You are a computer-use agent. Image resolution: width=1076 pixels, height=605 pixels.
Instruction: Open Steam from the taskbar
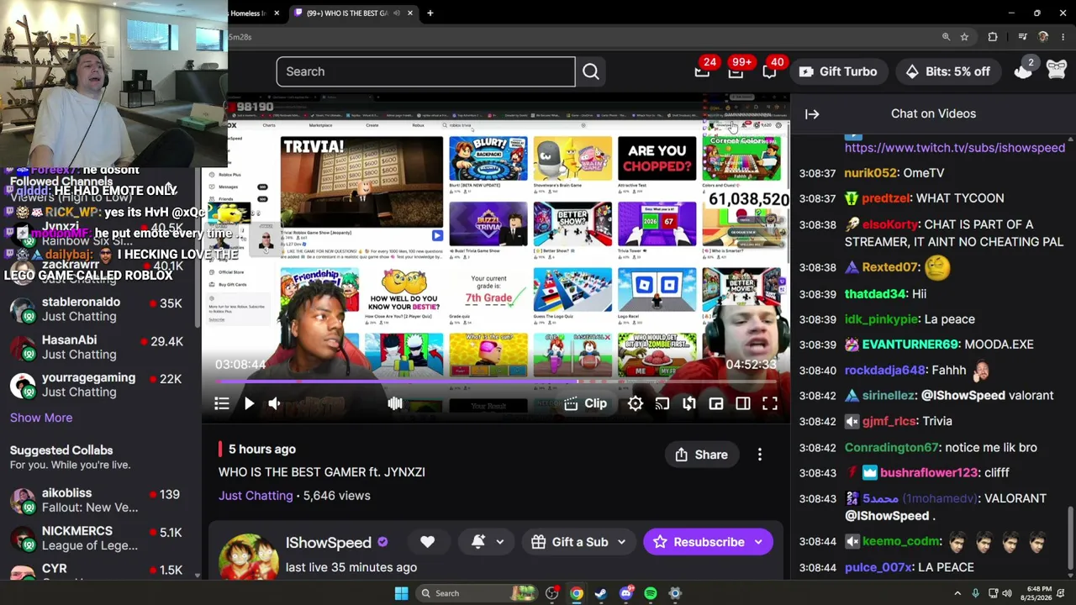click(601, 593)
